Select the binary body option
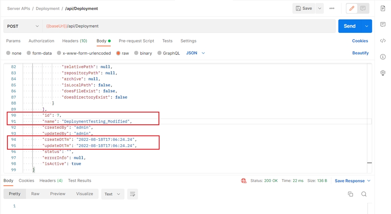The image size is (391, 214). pyautogui.click(x=136, y=53)
